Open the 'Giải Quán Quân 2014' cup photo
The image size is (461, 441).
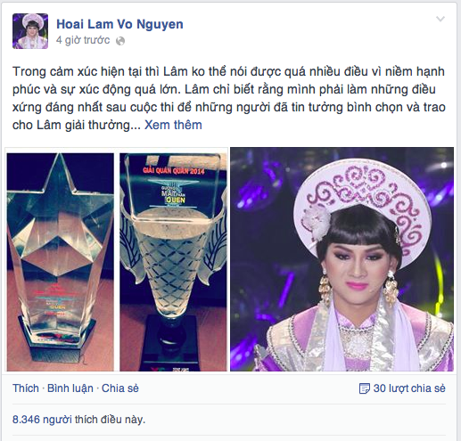coord(173,262)
